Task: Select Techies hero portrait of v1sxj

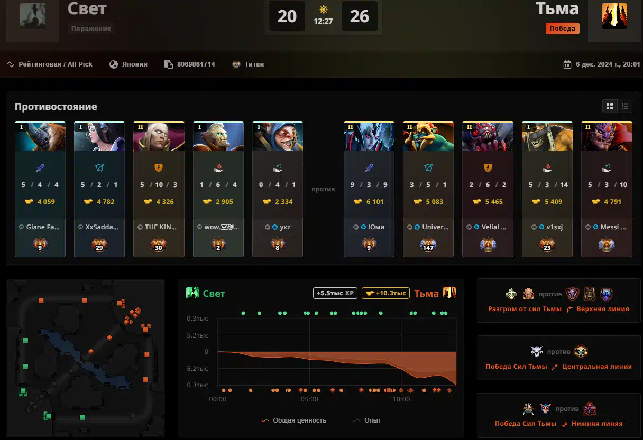Action: click(547, 137)
